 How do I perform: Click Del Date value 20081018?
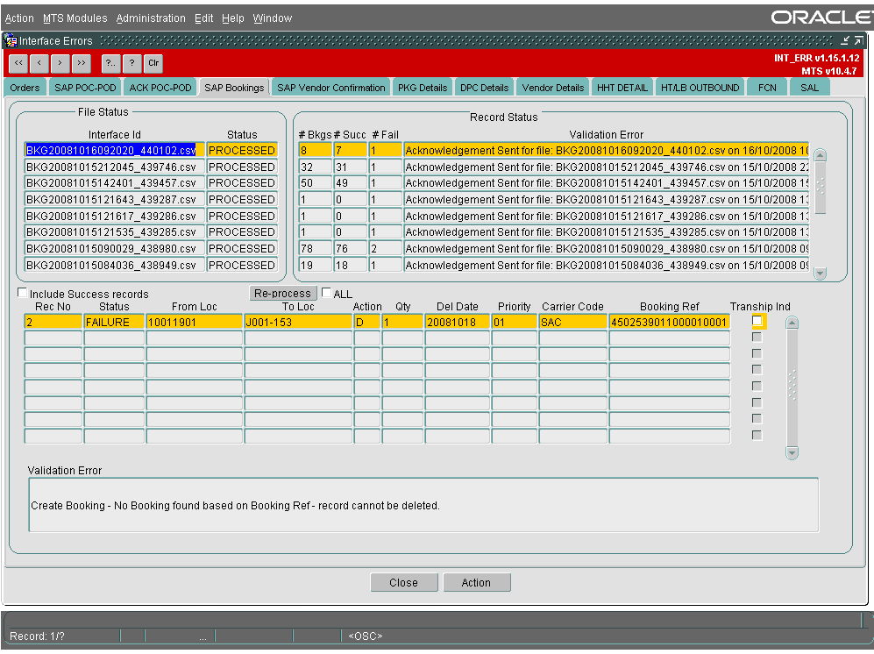(x=457, y=323)
